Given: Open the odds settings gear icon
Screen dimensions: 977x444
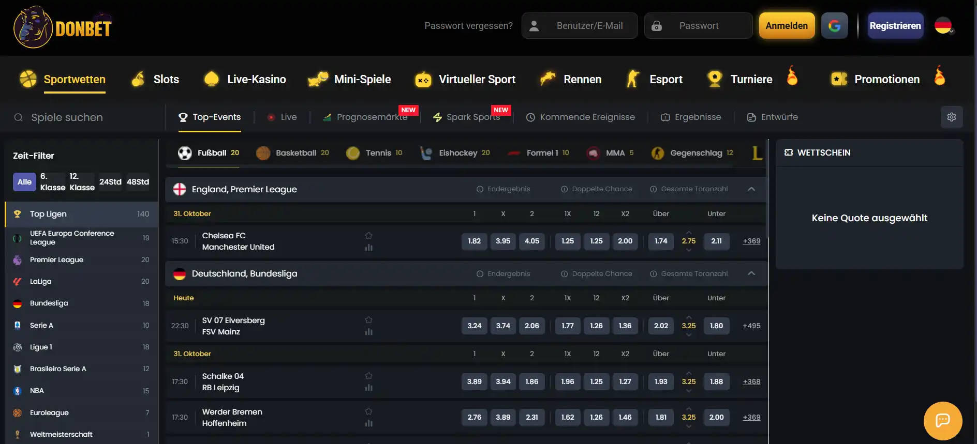Looking at the screenshot, I should click(x=952, y=117).
